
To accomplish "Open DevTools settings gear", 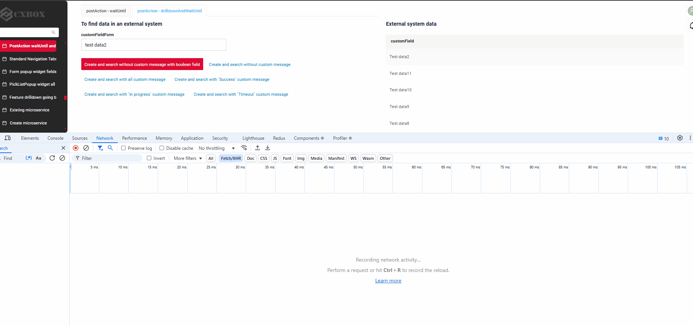I will pos(680,138).
